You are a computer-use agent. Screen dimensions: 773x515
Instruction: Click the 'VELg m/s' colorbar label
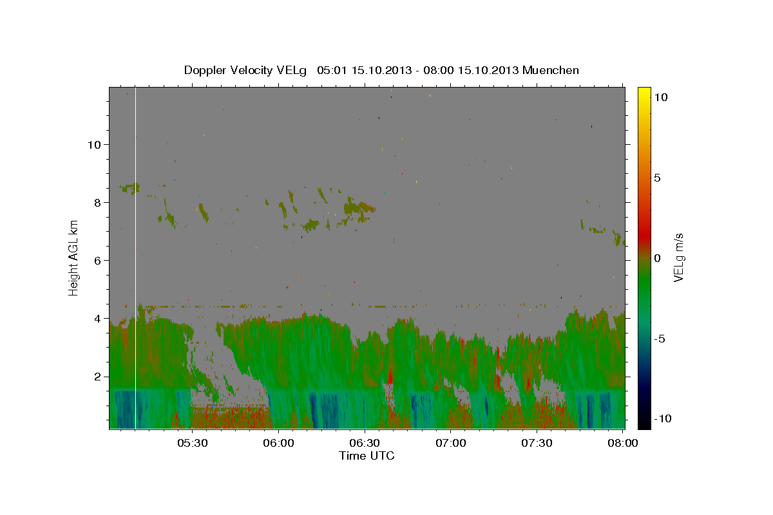click(678, 257)
